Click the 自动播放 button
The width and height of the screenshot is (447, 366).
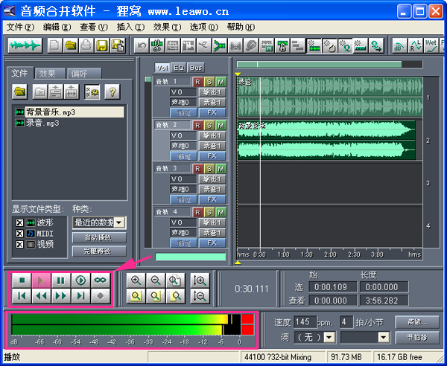tap(99, 237)
